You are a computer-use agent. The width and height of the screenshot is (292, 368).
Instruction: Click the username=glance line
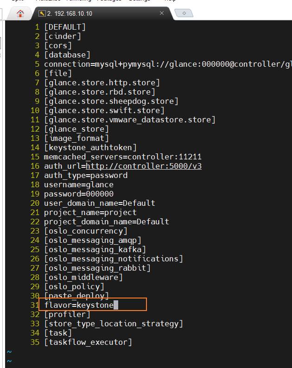click(79, 185)
